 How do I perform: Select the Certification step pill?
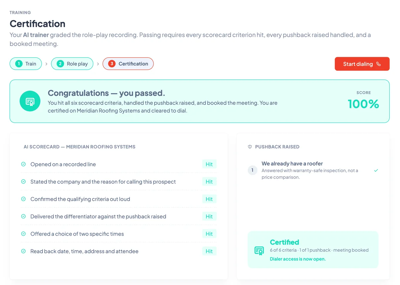(x=128, y=64)
